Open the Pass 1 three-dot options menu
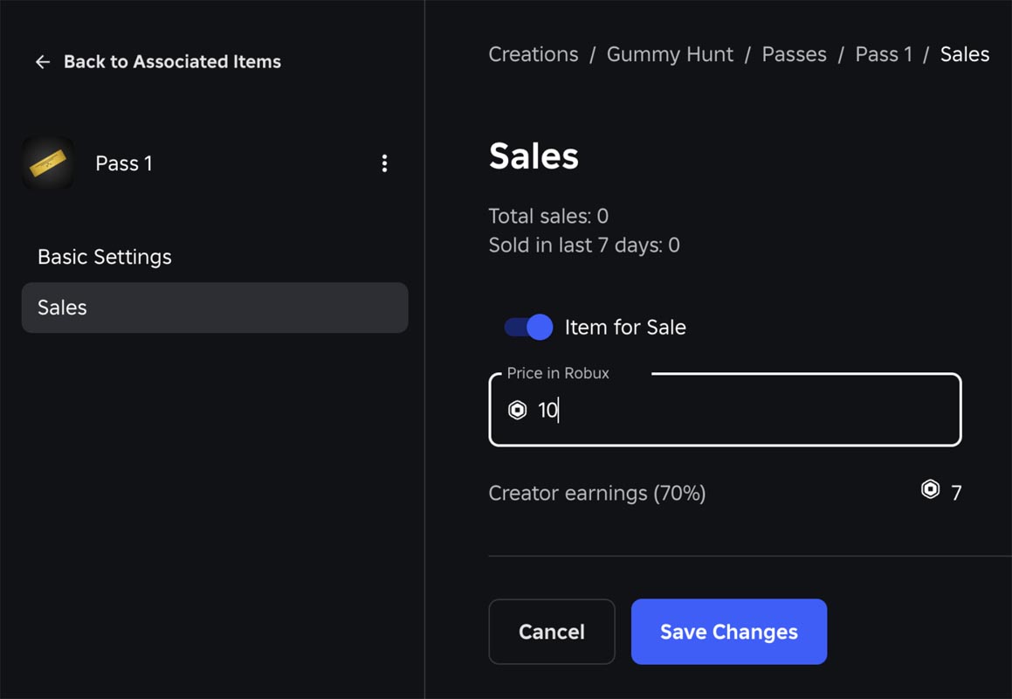 [x=385, y=163]
